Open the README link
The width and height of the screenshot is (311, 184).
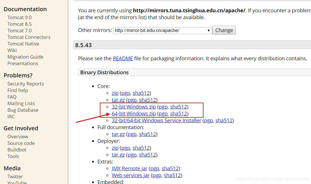(123, 59)
